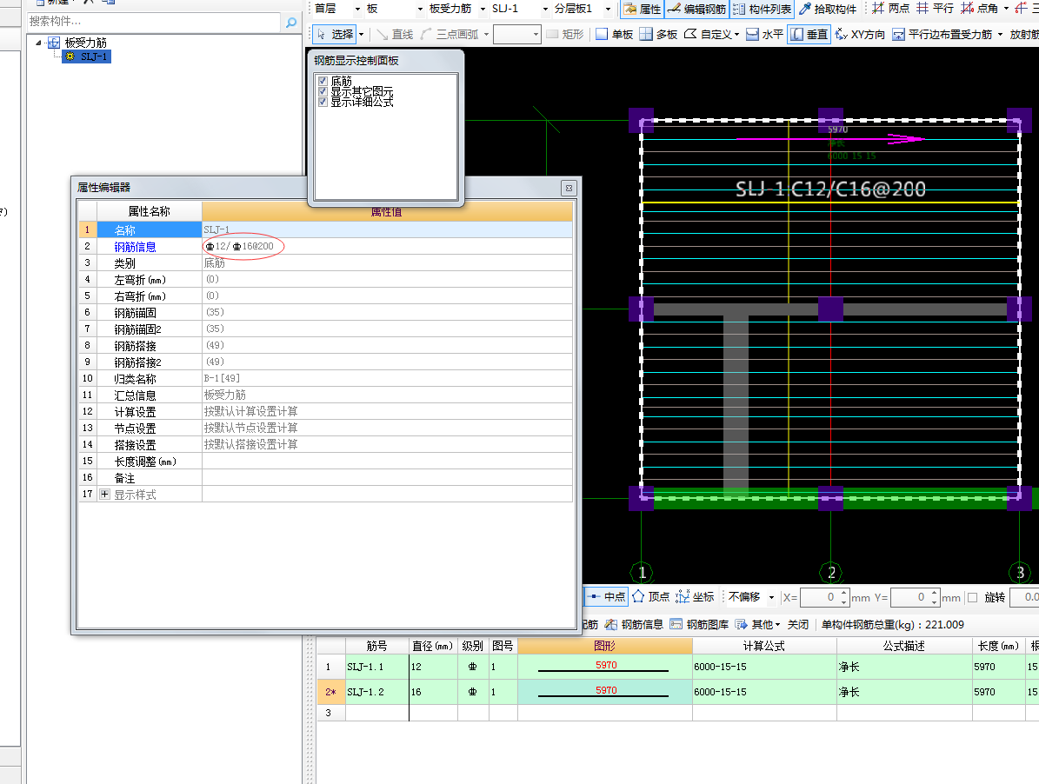Click the 计算公式 column header
Image resolution: width=1039 pixels, height=784 pixels.
(x=764, y=646)
